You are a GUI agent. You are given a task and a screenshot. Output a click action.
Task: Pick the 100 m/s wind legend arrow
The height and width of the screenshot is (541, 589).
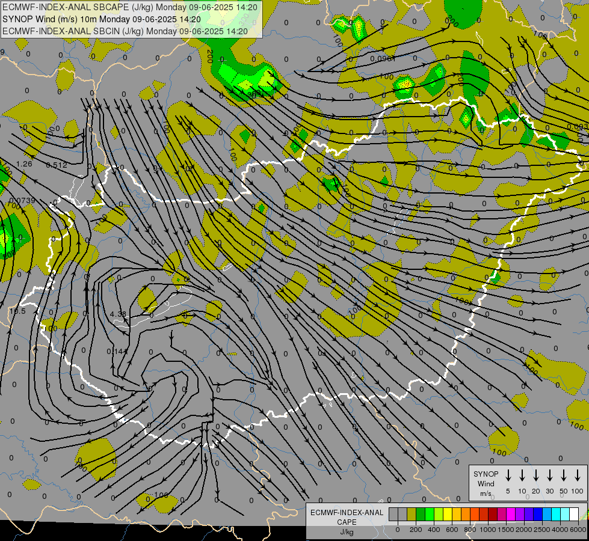578,475
